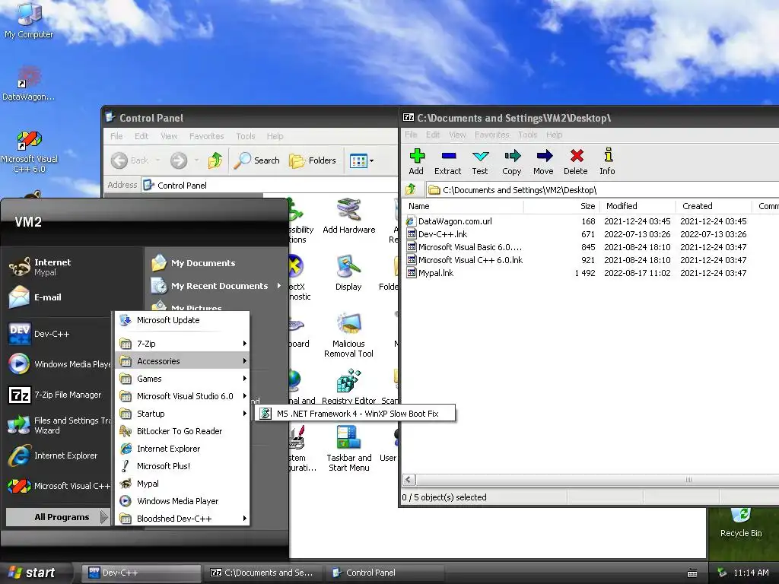Open Files and Settings Transfer Wizard

coord(59,425)
